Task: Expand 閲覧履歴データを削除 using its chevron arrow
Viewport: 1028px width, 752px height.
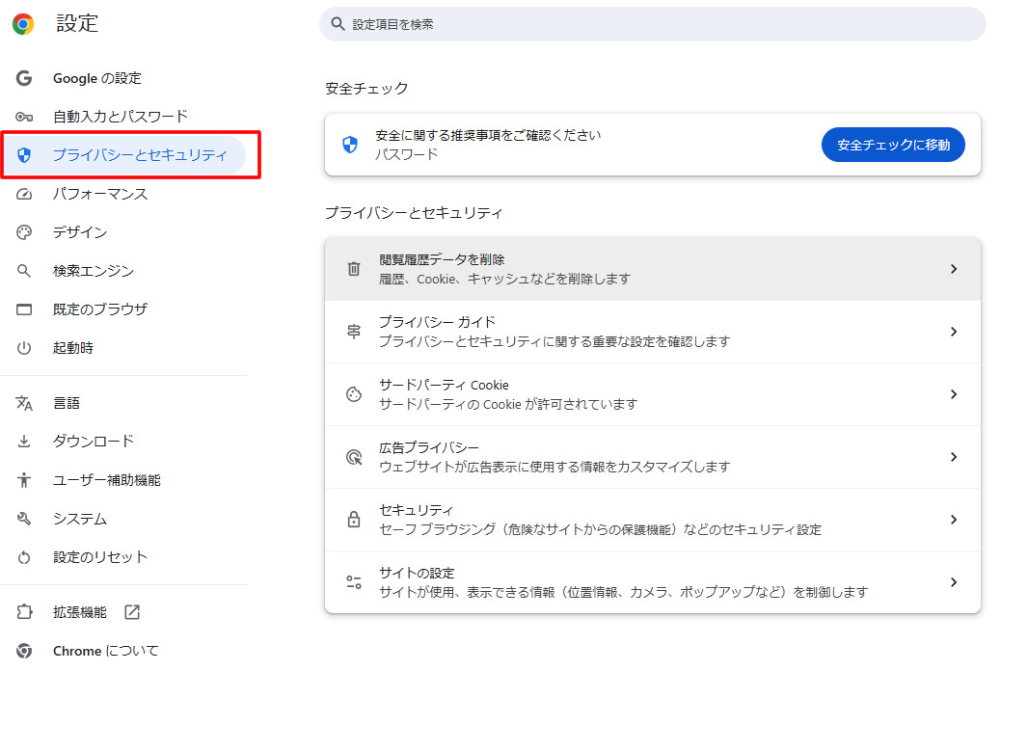Action: (953, 269)
